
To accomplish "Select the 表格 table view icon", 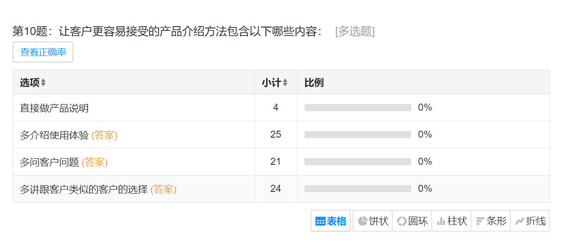I will click(x=331, y=221).
